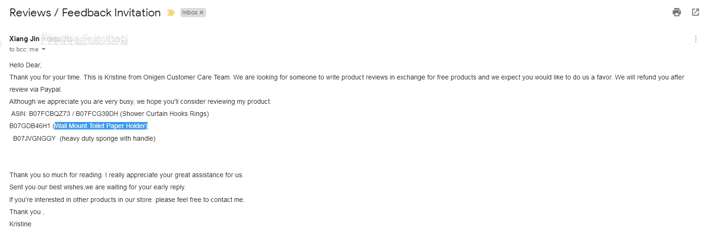The height and width of the screenshot is (237, 703).
Task: Click the ASIN code B07JVGNGGY
Action: click(x=34, y=138)
